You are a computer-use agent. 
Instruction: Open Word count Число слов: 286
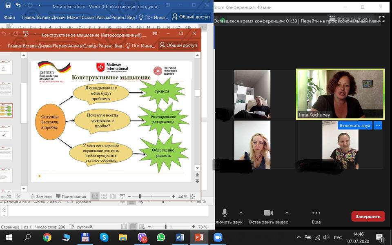coord(50,227)
